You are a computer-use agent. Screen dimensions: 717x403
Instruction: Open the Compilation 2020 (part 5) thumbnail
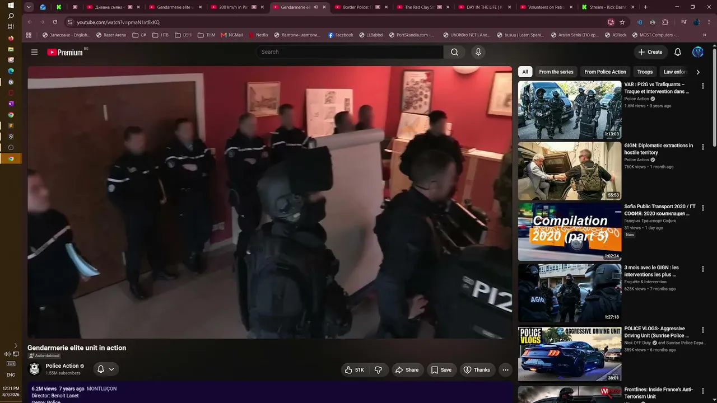[x=570, y=232]
